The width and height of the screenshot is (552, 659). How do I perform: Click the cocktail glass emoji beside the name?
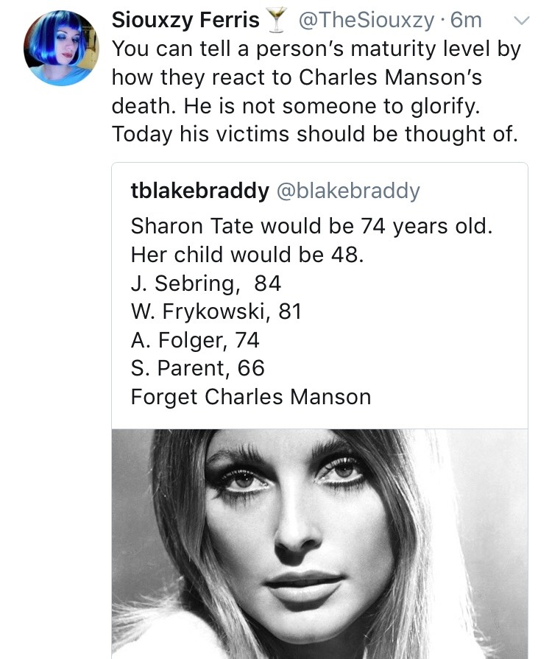point(277,22)
